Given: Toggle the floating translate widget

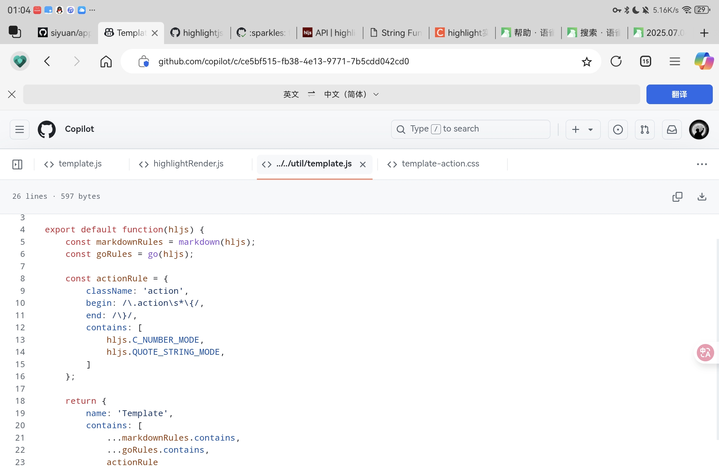Looking at the screenshot, I should pos(705,352).
